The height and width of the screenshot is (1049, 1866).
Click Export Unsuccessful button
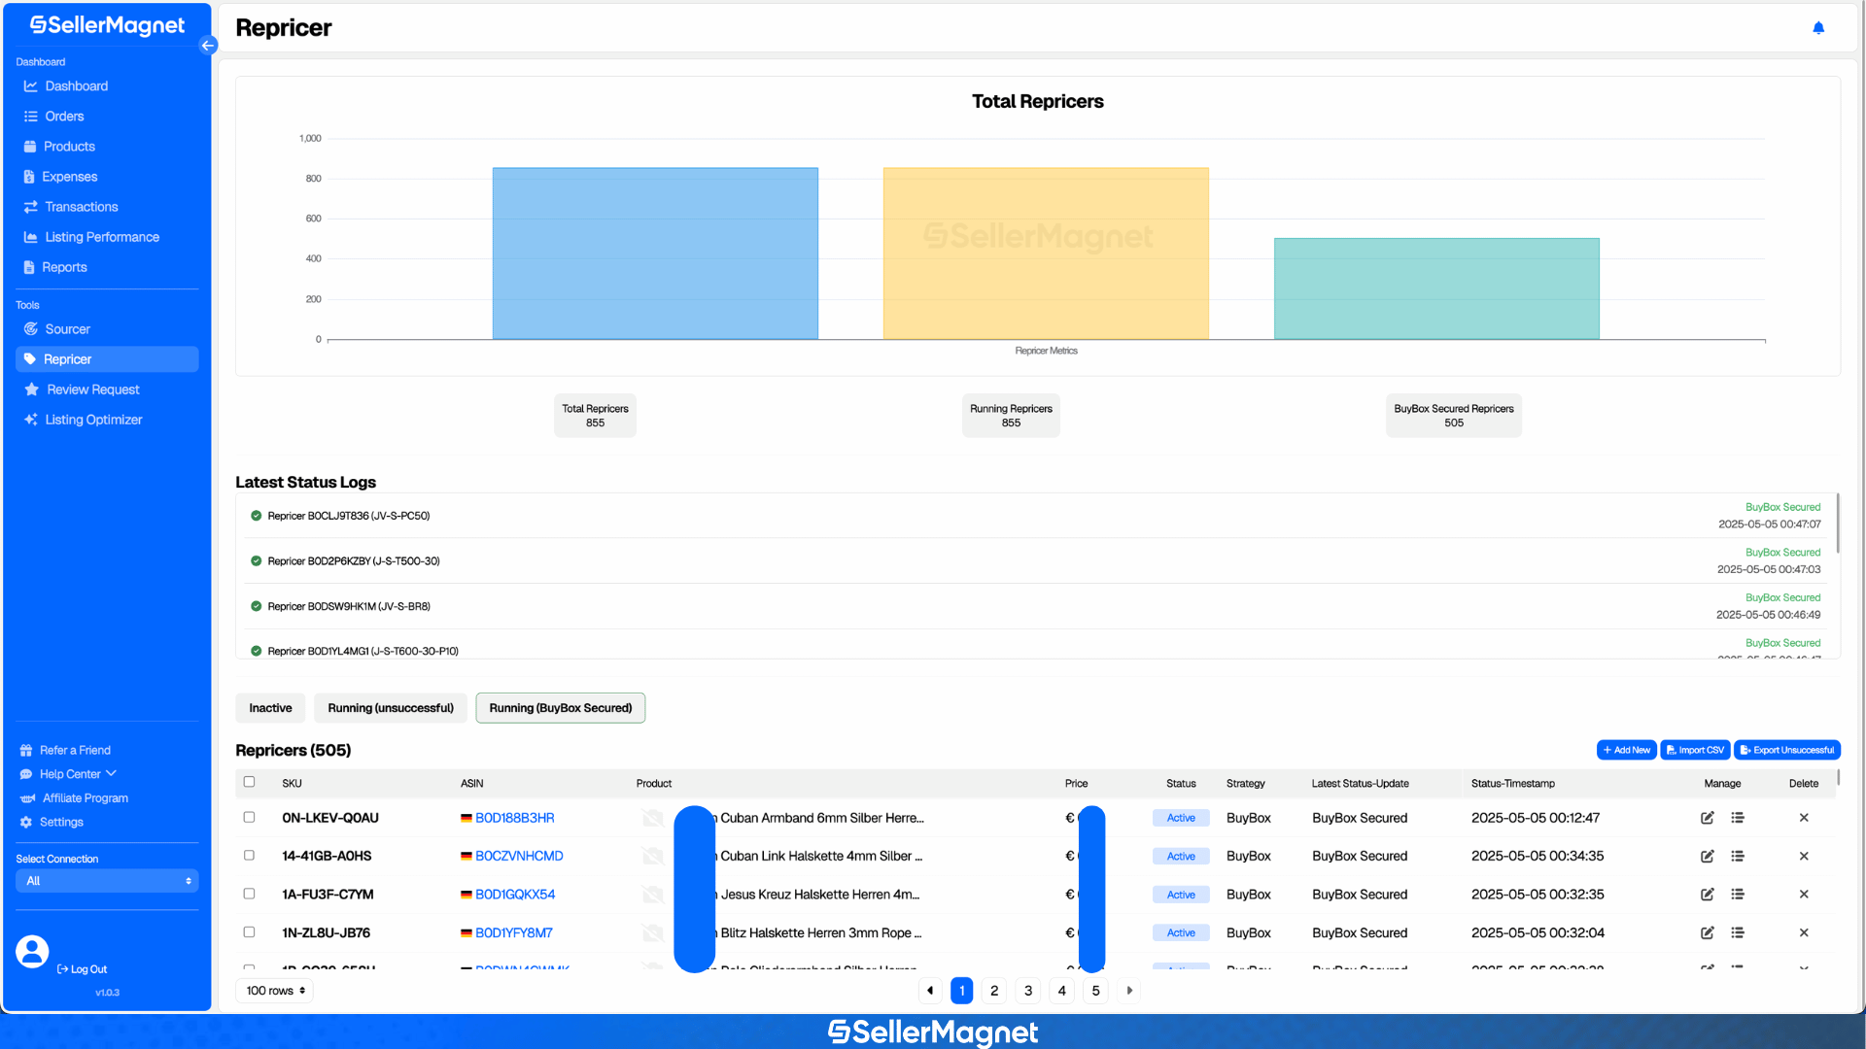[x=1787, y=750]
